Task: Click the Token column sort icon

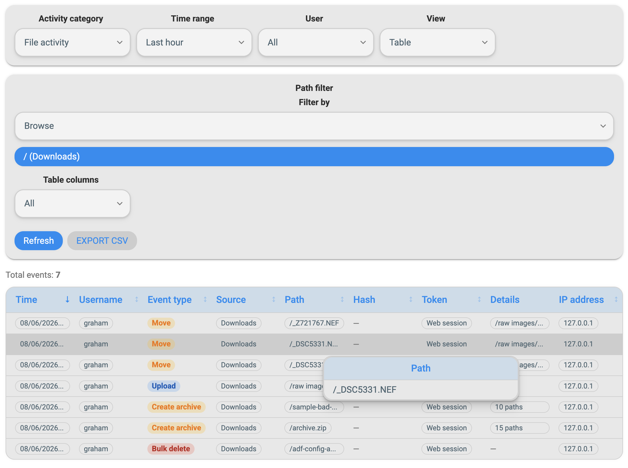Action: click(479, 300)
